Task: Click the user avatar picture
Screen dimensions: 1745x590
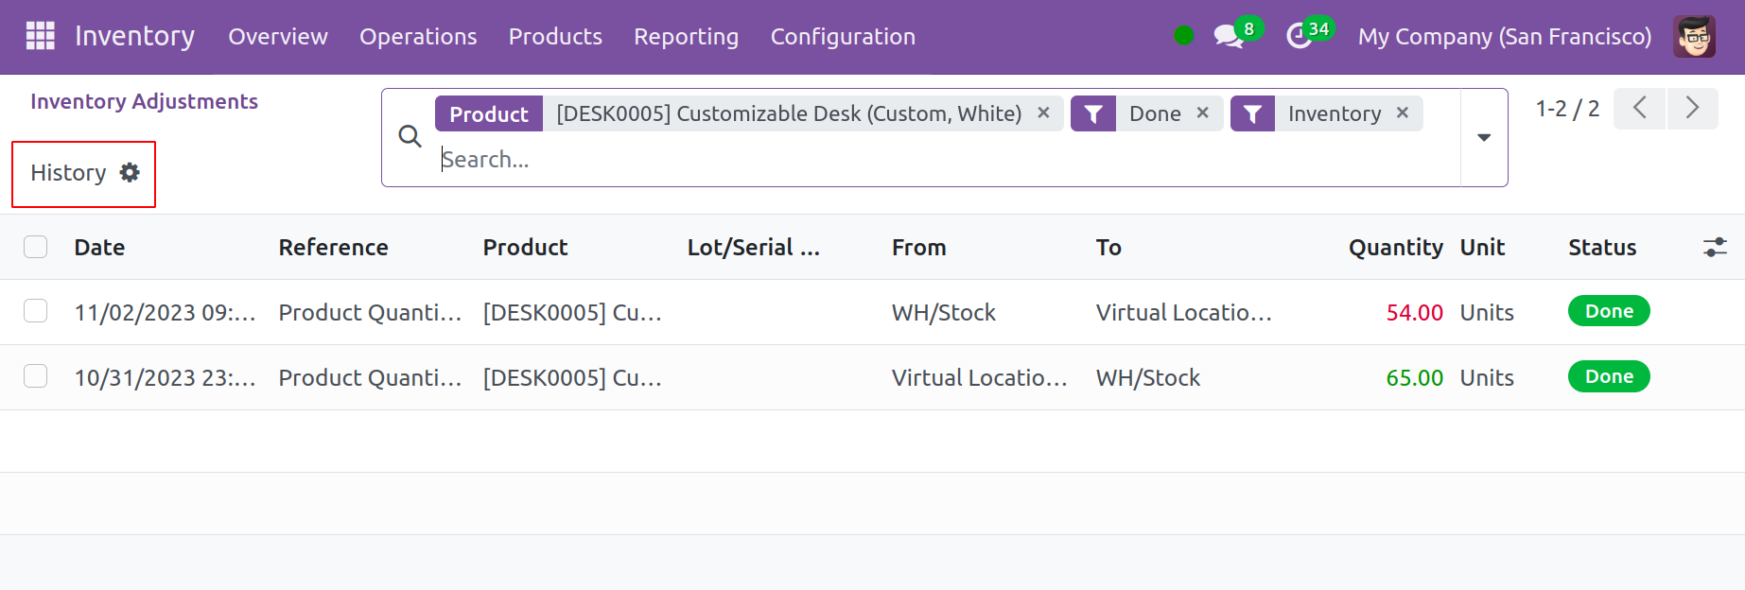Action: [x=1693, y=37]
